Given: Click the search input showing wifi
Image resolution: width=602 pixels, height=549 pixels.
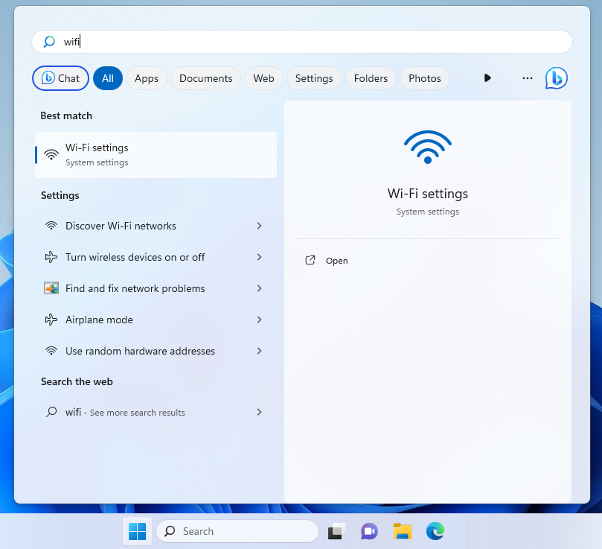Looking at the screenshot, I should pos(301,42).
